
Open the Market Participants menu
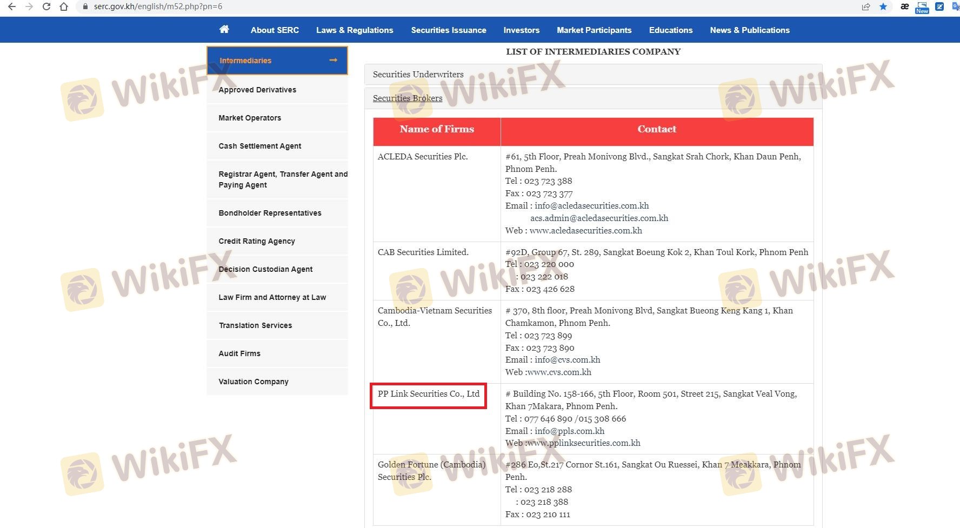click(594, 30)
